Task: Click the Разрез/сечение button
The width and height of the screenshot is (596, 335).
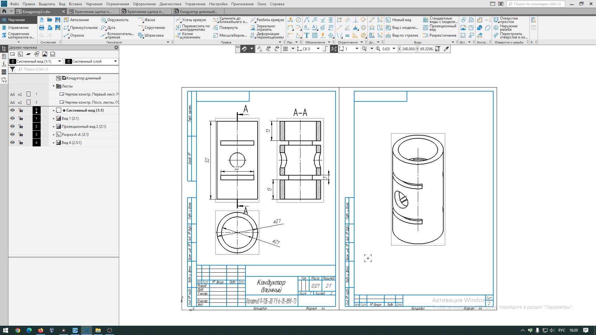Action: [x=440, y=35]
